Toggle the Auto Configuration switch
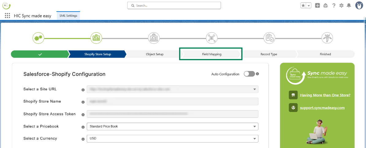366x148 pixels. tap(249, 74)
